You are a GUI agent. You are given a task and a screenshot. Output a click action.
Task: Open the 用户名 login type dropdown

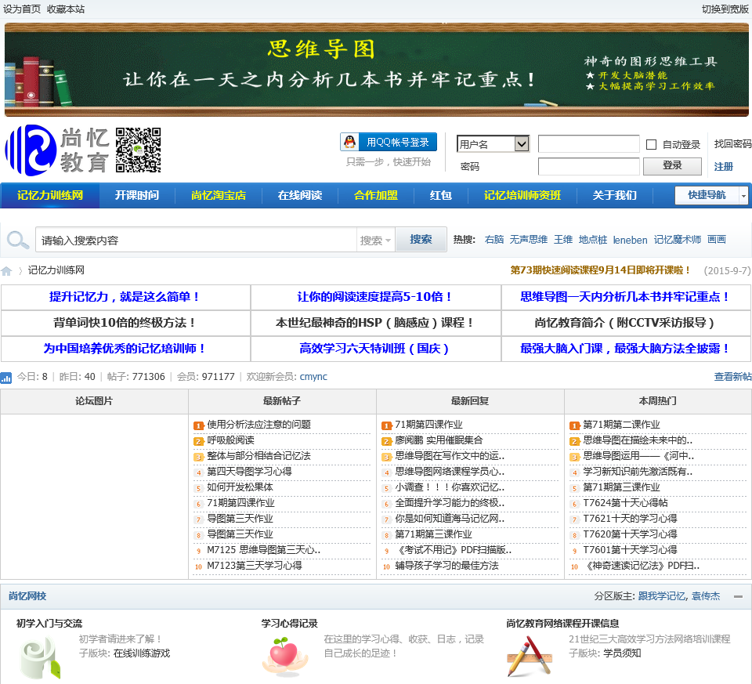click(493, 144)
